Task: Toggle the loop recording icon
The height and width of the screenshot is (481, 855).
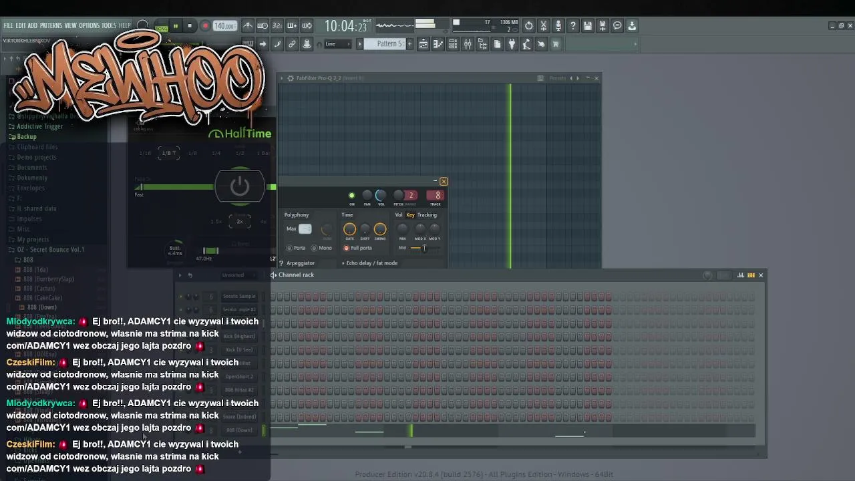Action: (x=307, y=26)
